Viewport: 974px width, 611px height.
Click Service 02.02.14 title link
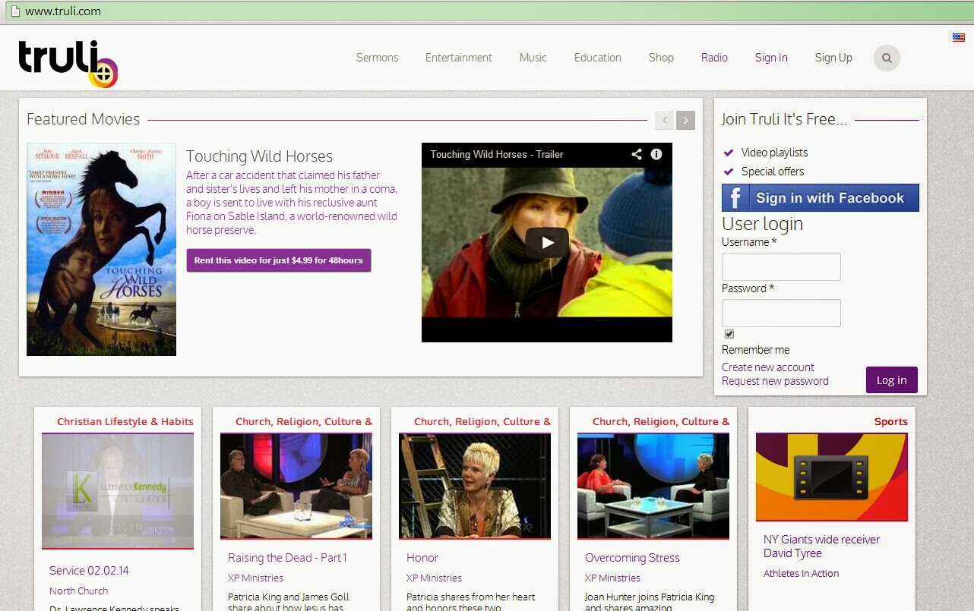(89, 571)
